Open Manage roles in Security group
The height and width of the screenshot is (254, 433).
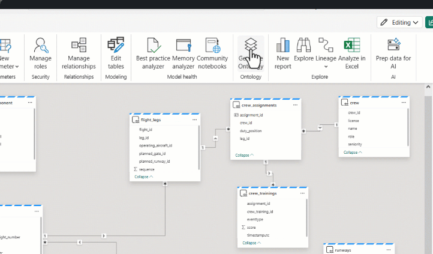pos(40,53)
